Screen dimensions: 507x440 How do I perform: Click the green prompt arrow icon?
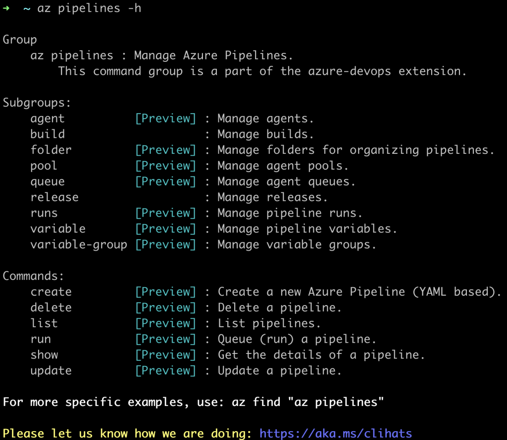click(x=6, y=8)
